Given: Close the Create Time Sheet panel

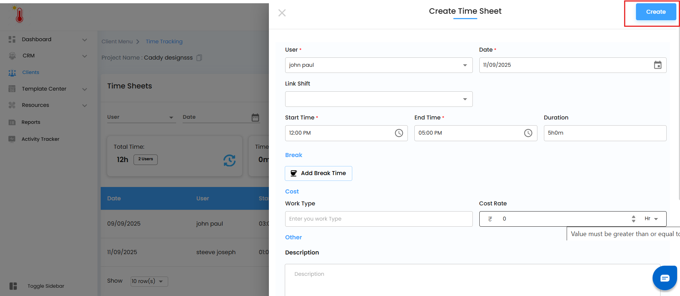Looking at the screenshot, I should pos(282,13).
